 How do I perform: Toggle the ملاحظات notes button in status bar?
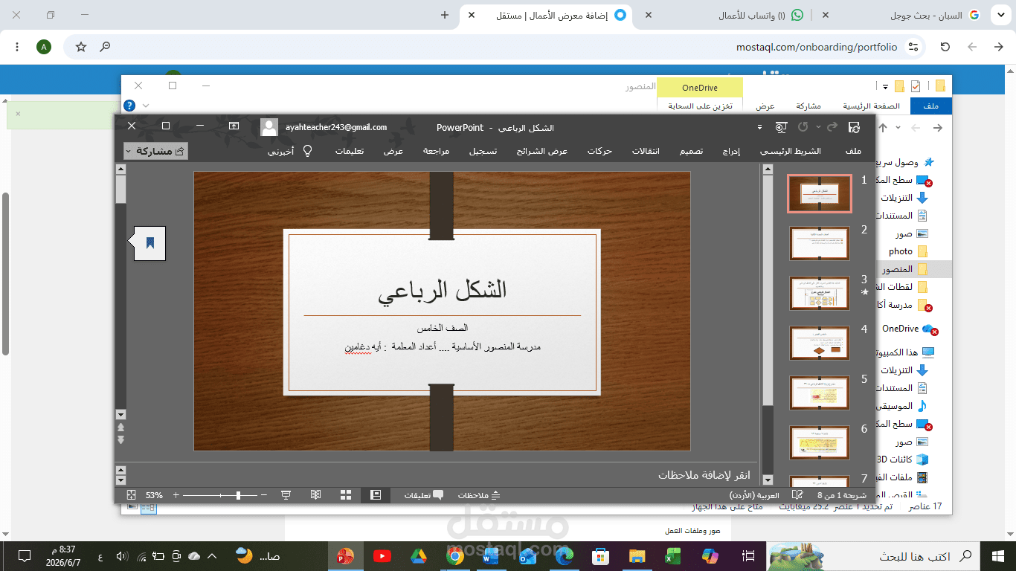click(x=479, y=495)
